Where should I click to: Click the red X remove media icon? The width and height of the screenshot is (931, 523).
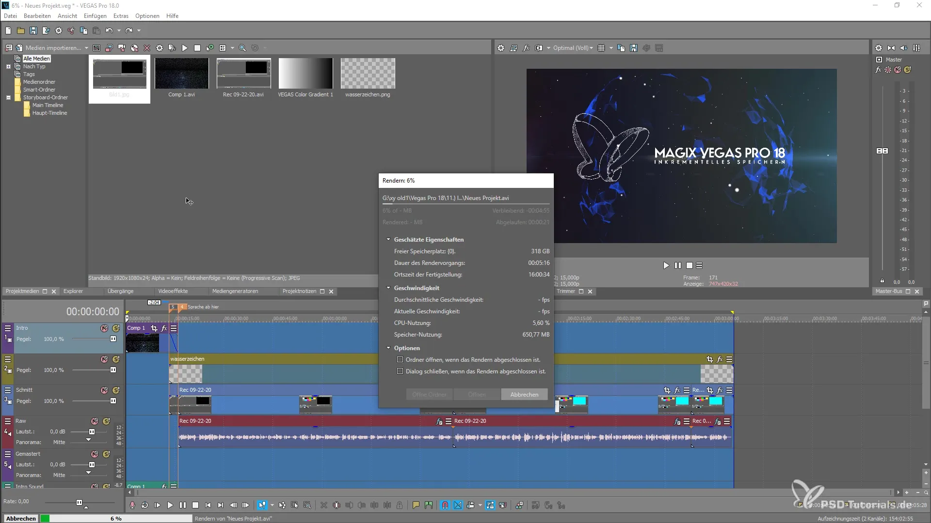147,48
